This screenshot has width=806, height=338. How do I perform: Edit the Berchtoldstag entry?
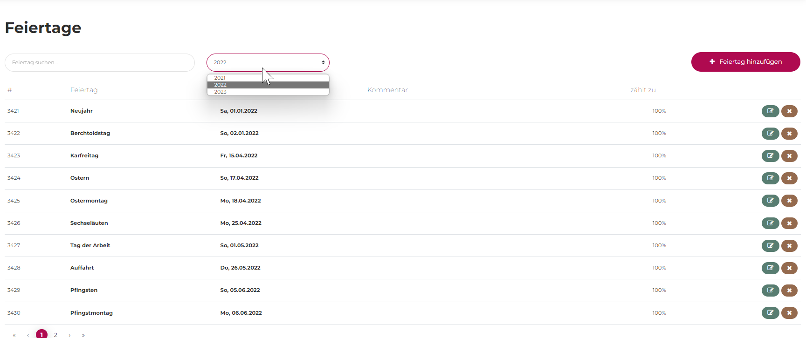(x=770, y=134)
